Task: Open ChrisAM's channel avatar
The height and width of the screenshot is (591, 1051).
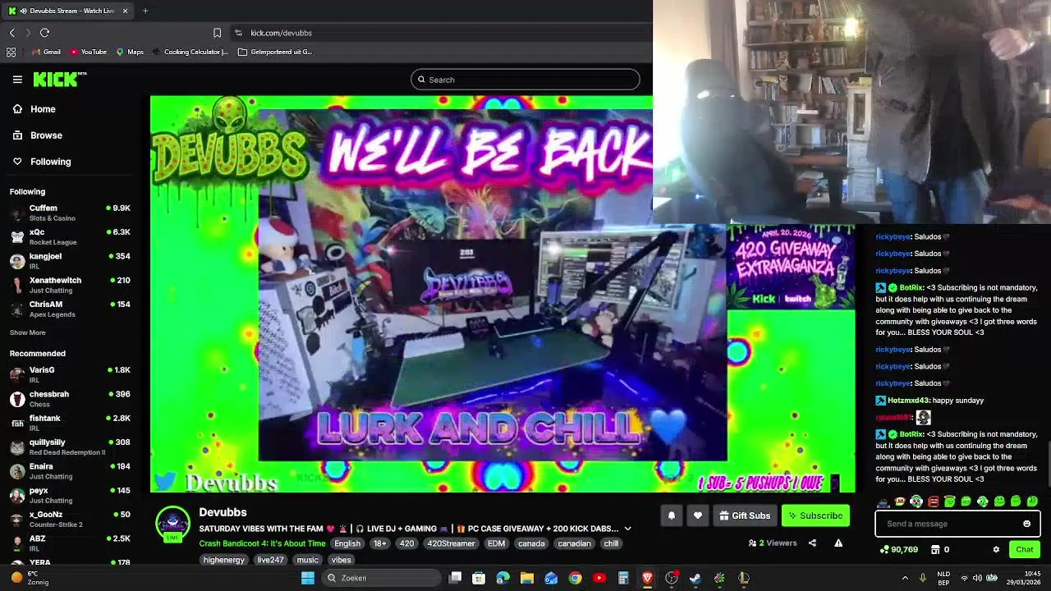Action: tap(17, 309)
